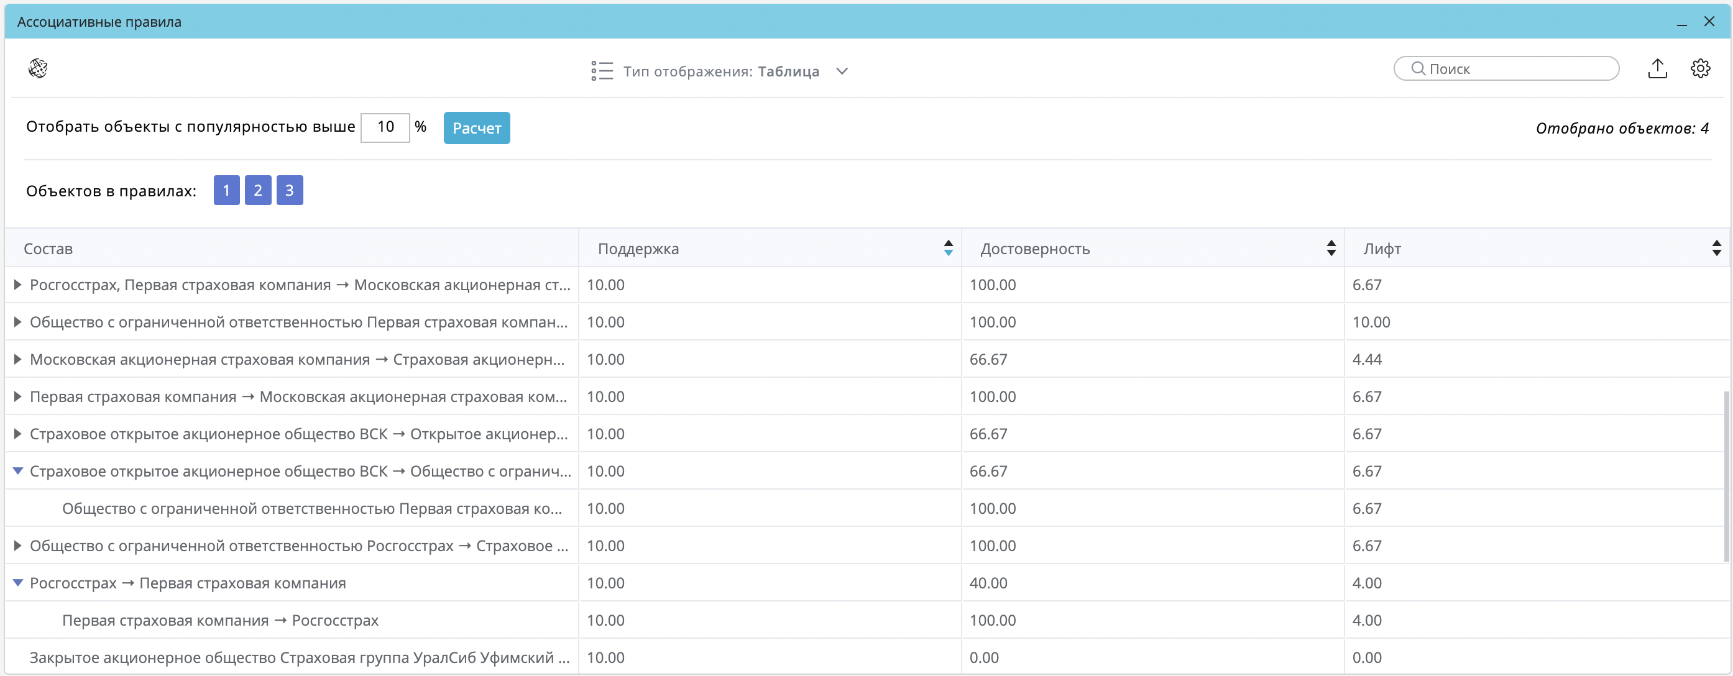
Task: Click the export upload icon
Action: pyautogui.click(x=1657, y=68)
